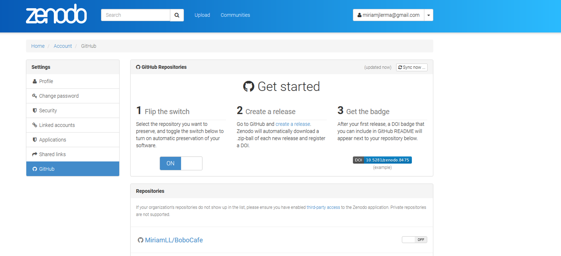Open Change password settings
The width and height of the screenshot is (561, 256).
[x=73, y=96]
